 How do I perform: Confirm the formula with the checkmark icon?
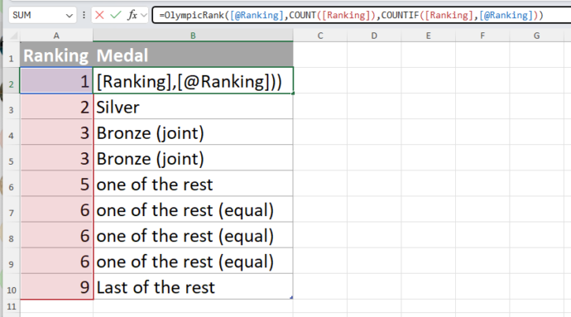click(x=116, y=15)
